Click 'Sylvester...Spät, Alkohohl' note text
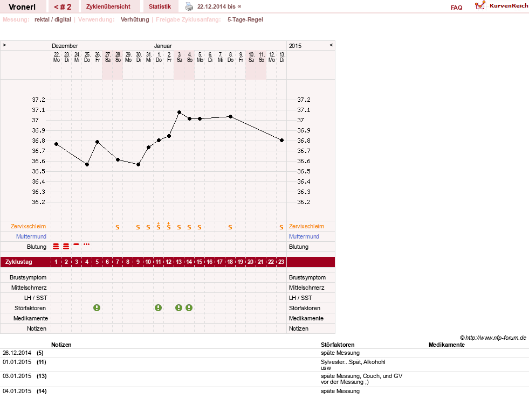529x413 pixels. [353, 362]
